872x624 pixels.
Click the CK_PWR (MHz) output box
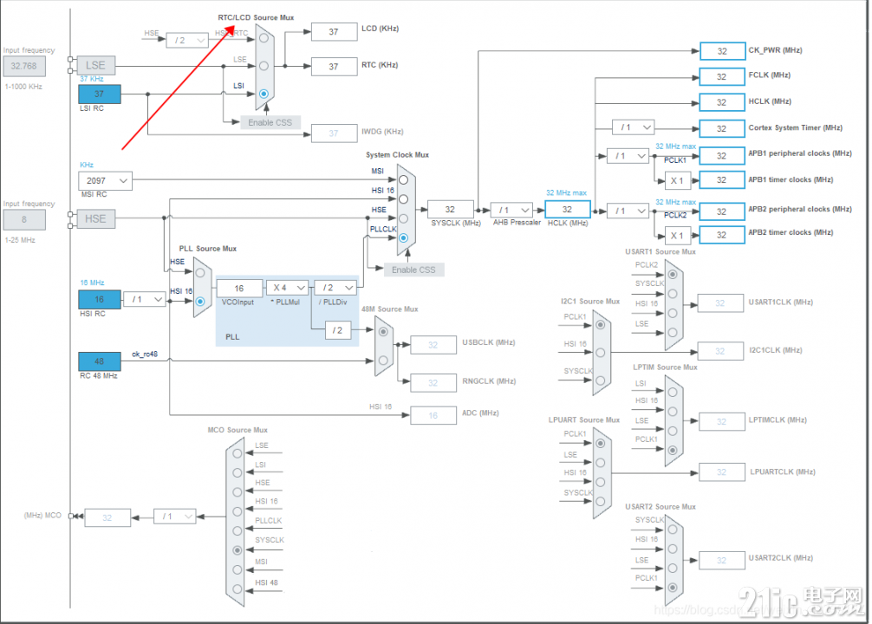click(722, 51)
